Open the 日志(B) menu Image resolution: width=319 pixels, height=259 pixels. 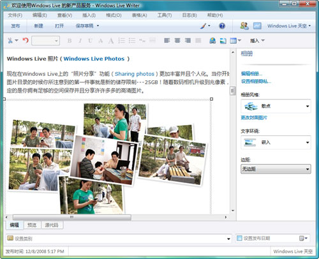(x=189, y=15)
